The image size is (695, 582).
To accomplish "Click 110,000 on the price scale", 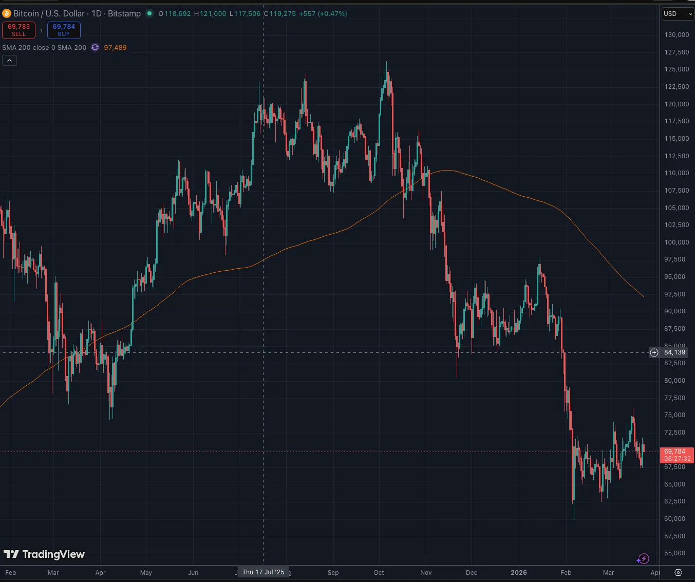I will click(x=677, y=173).
